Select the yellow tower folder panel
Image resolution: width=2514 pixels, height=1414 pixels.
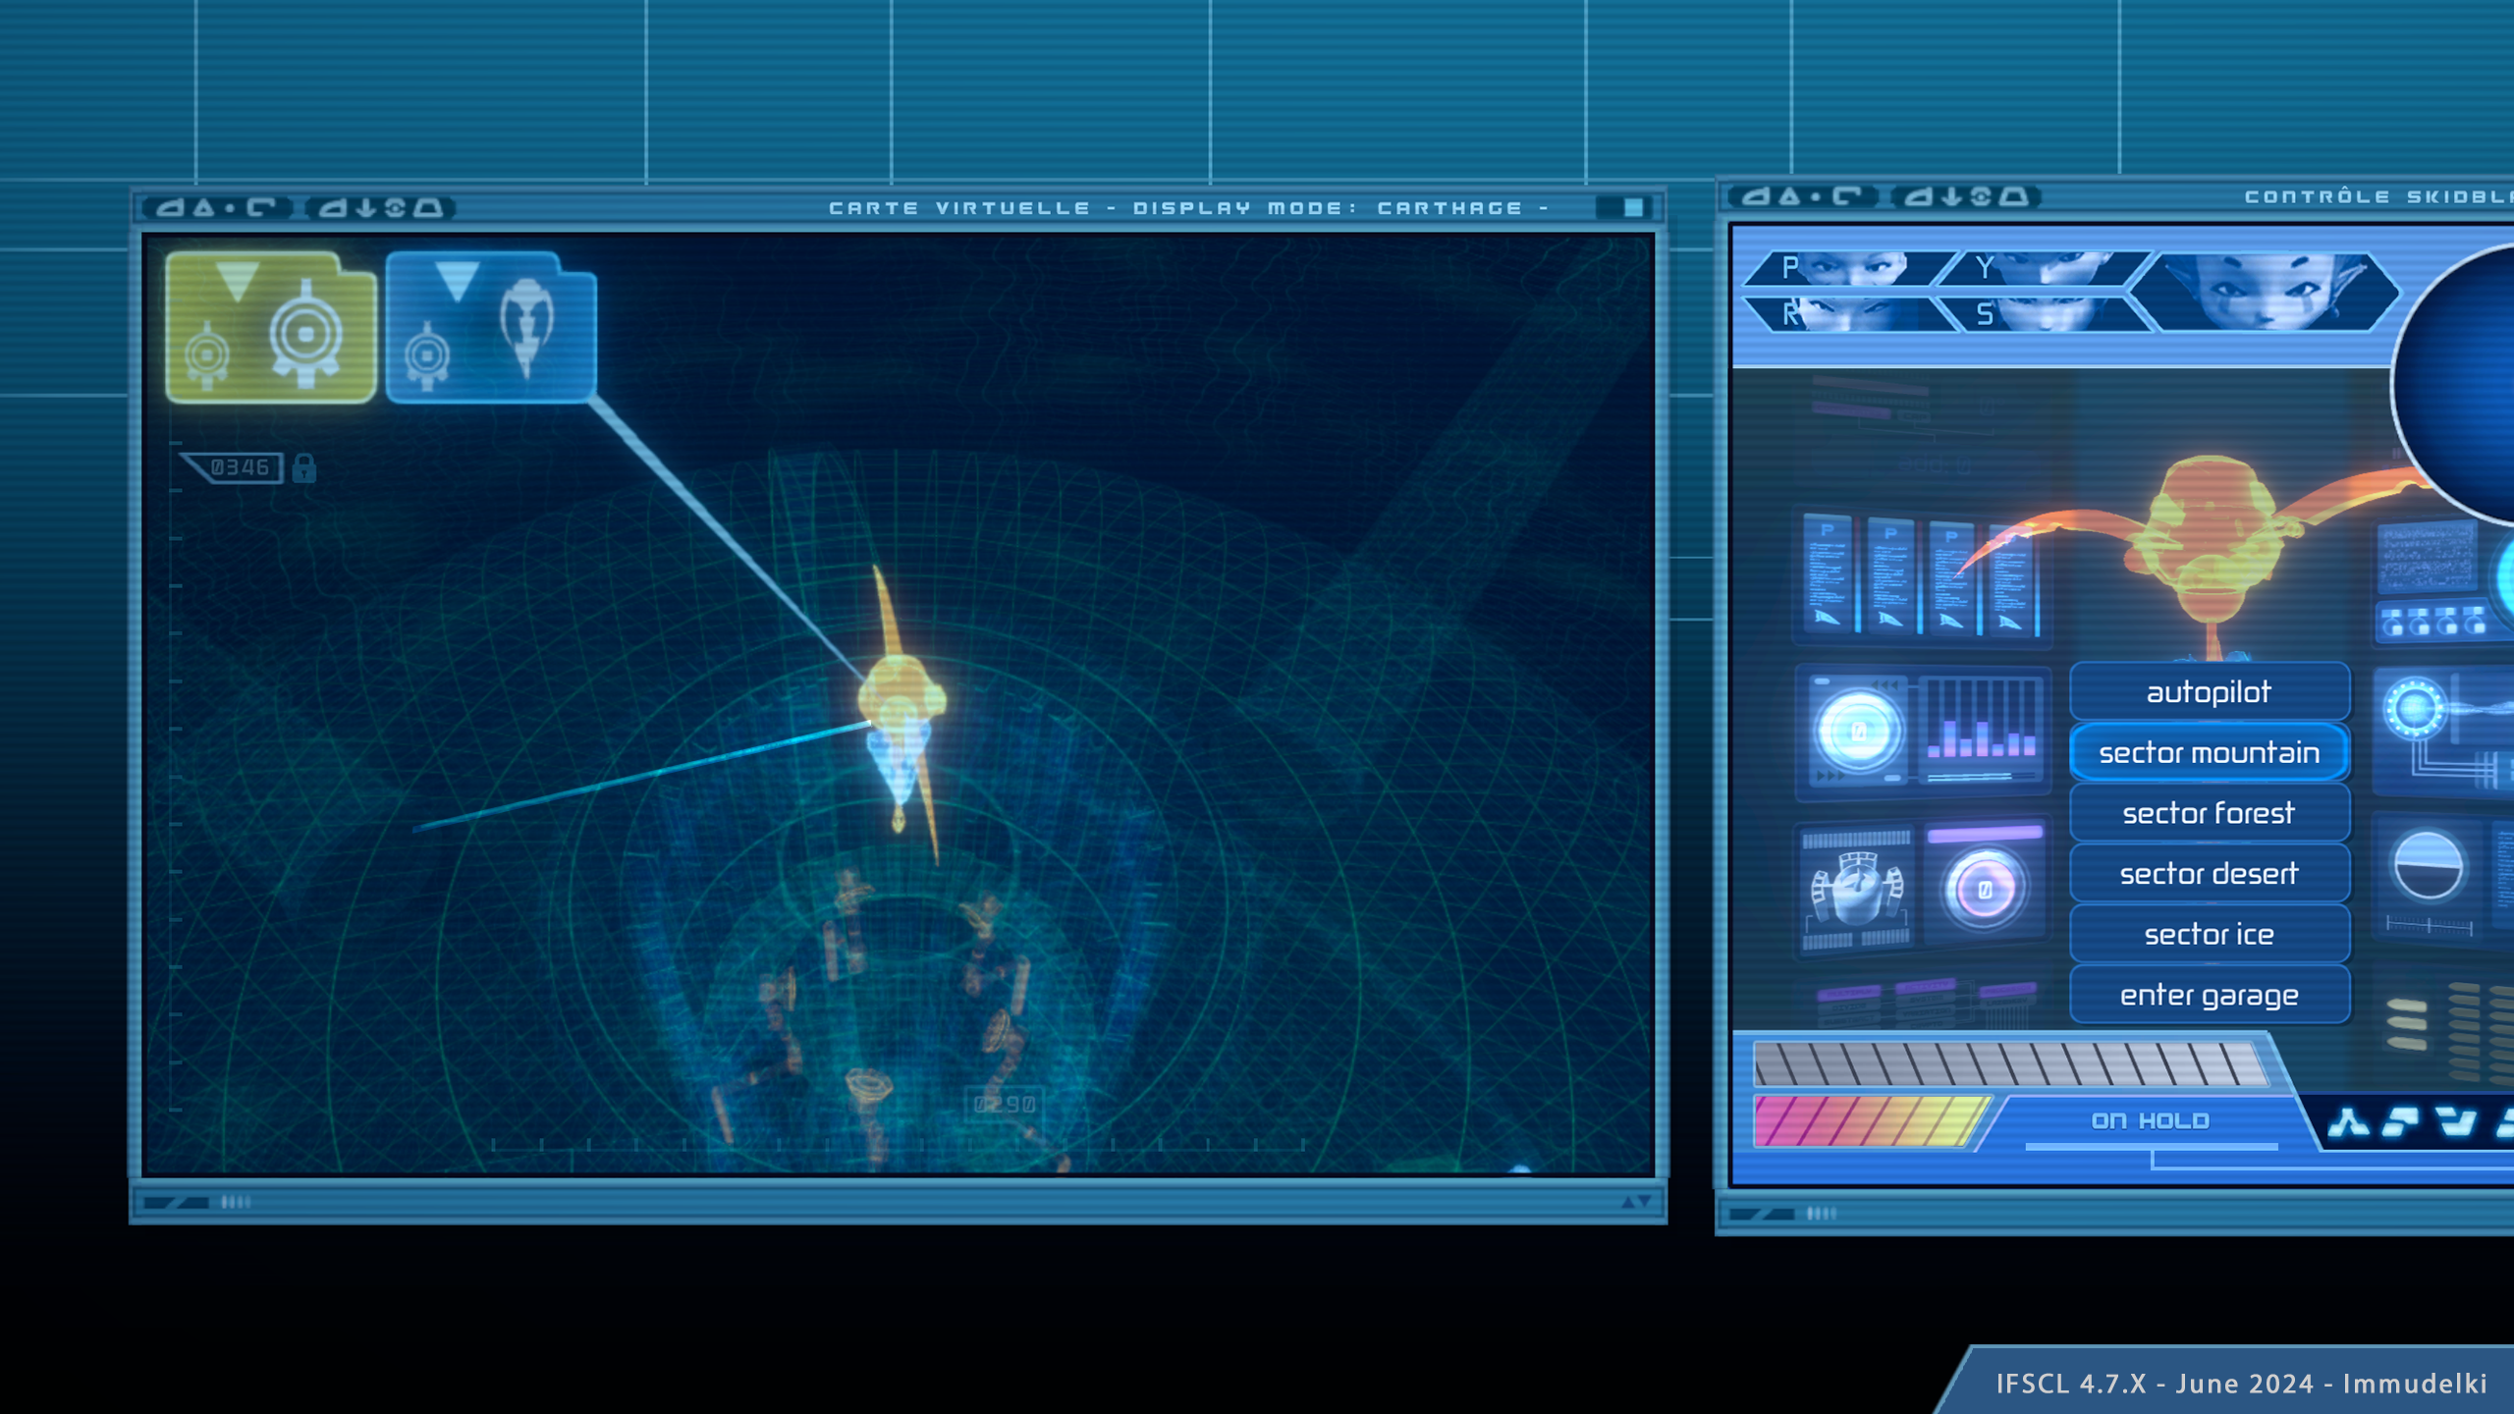click(271, 329)
